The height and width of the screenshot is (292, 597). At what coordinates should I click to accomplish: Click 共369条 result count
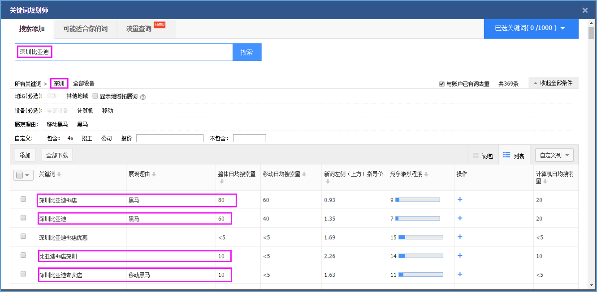pos(508,84)
